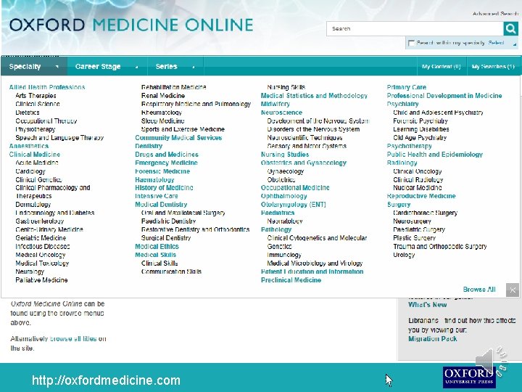Viewport: 522px width, 392px height.
Task: Click Neonatology
Action: (285, 221)
